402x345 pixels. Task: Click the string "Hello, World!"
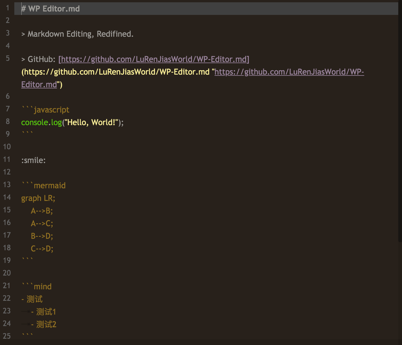click(91, 123)
